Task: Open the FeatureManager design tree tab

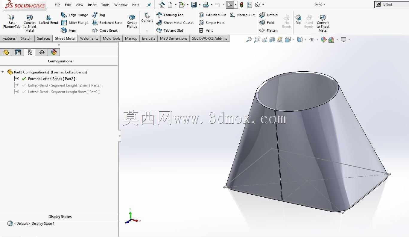Action: tap(6, 52)
